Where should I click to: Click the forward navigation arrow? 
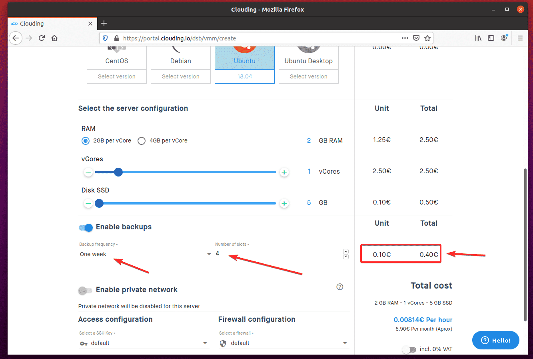pyautogui.click(x=29, y=38)
